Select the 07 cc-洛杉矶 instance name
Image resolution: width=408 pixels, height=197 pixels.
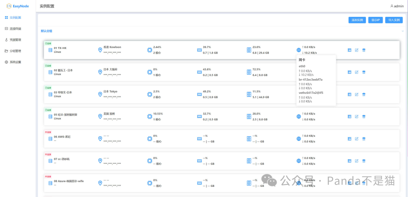pos(62,159)
